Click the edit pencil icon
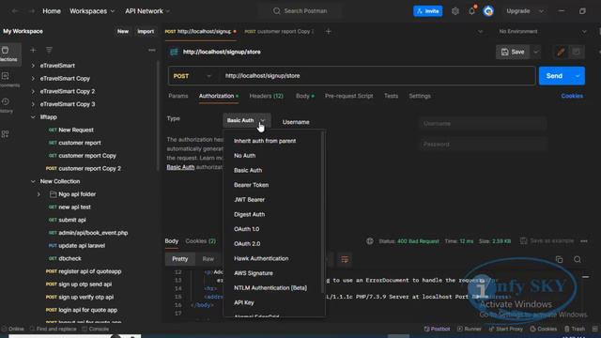 561,52
